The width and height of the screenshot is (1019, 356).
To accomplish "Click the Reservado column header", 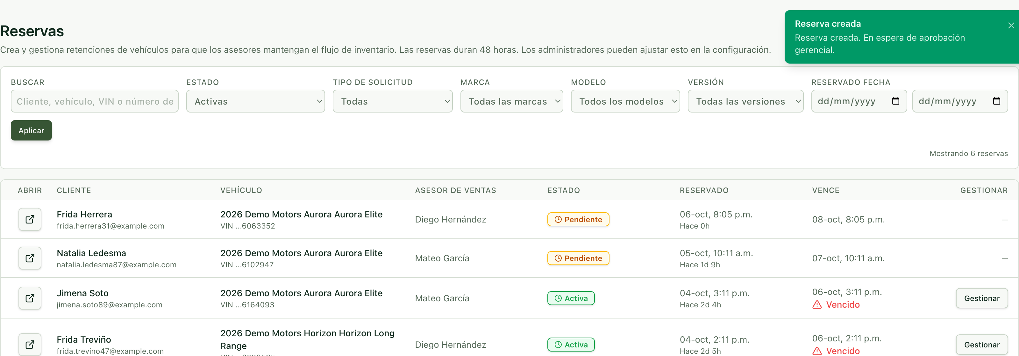I will click(704, 190).
